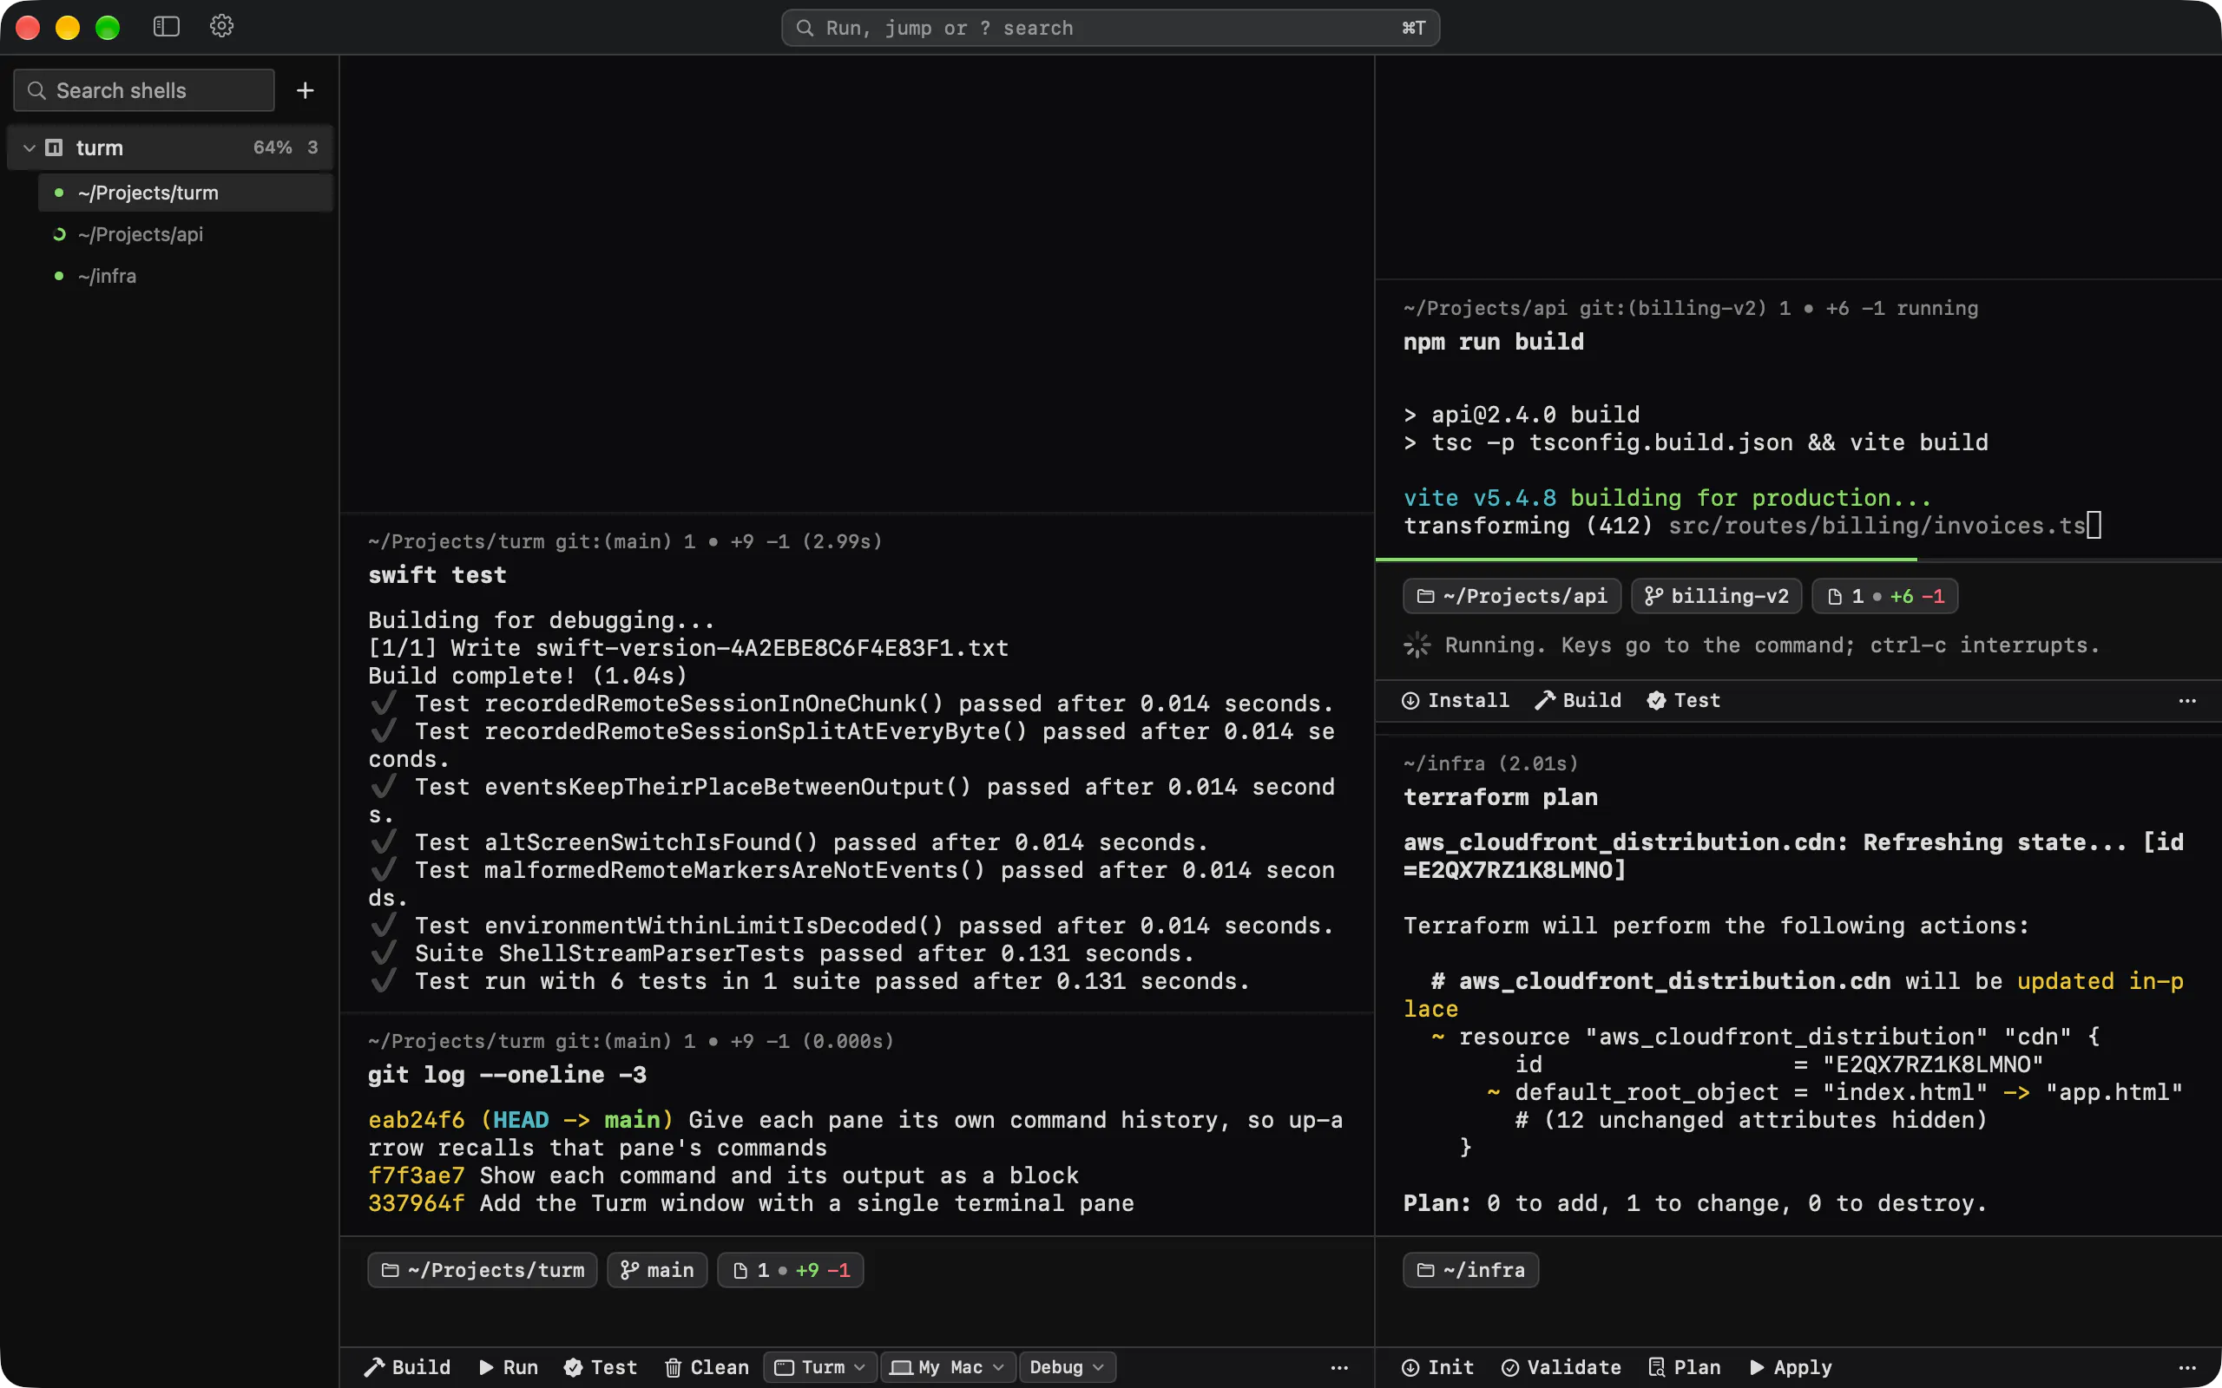Viewport: 2222px width, 1388px height.
Task: Click Plan in infra pane toolbar
Action: tap(1684, 1367)
